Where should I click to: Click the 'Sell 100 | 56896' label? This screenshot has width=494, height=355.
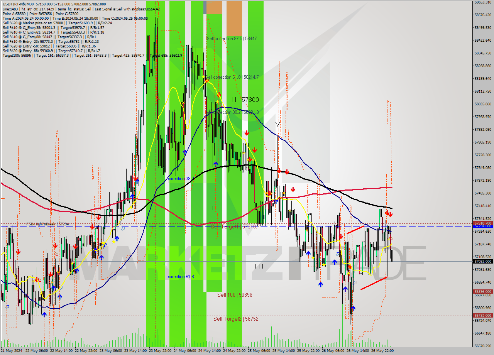pos(235,295)
